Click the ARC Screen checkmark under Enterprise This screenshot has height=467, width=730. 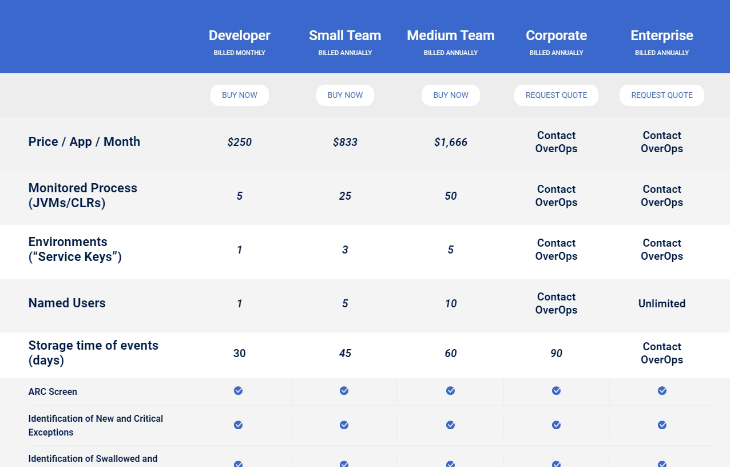(x=662, y=390)
